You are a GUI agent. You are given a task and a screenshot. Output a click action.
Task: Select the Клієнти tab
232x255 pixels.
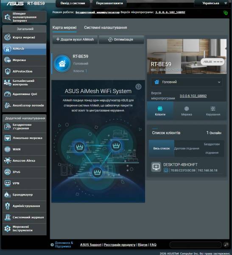point(160,111)
